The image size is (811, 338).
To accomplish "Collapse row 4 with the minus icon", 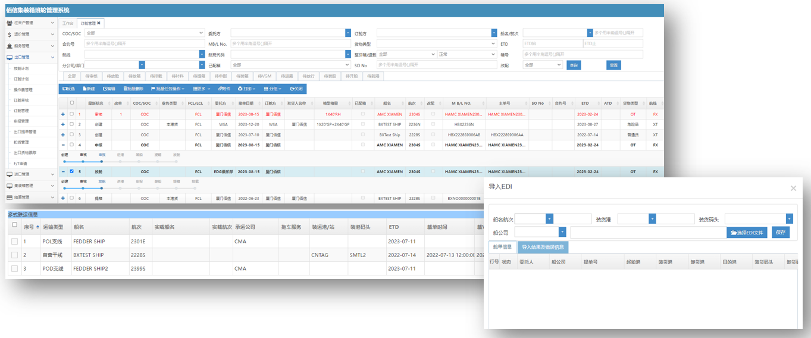I will pyautogui.click(x=63, y=145).
